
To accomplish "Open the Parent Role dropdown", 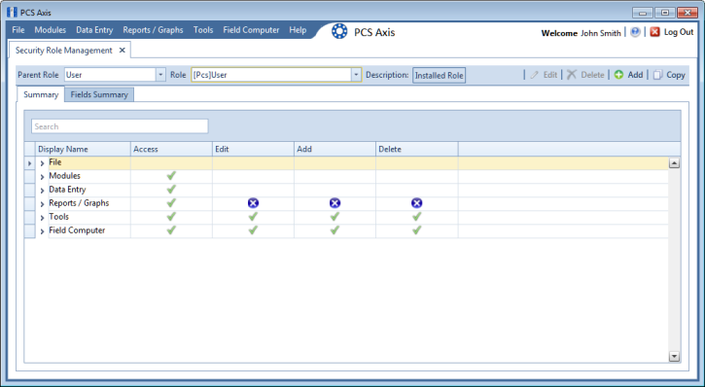I will click(x=160, y=75).
